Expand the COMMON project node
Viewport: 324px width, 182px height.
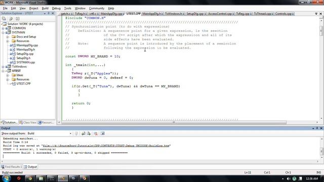click(x=3, y=28)
